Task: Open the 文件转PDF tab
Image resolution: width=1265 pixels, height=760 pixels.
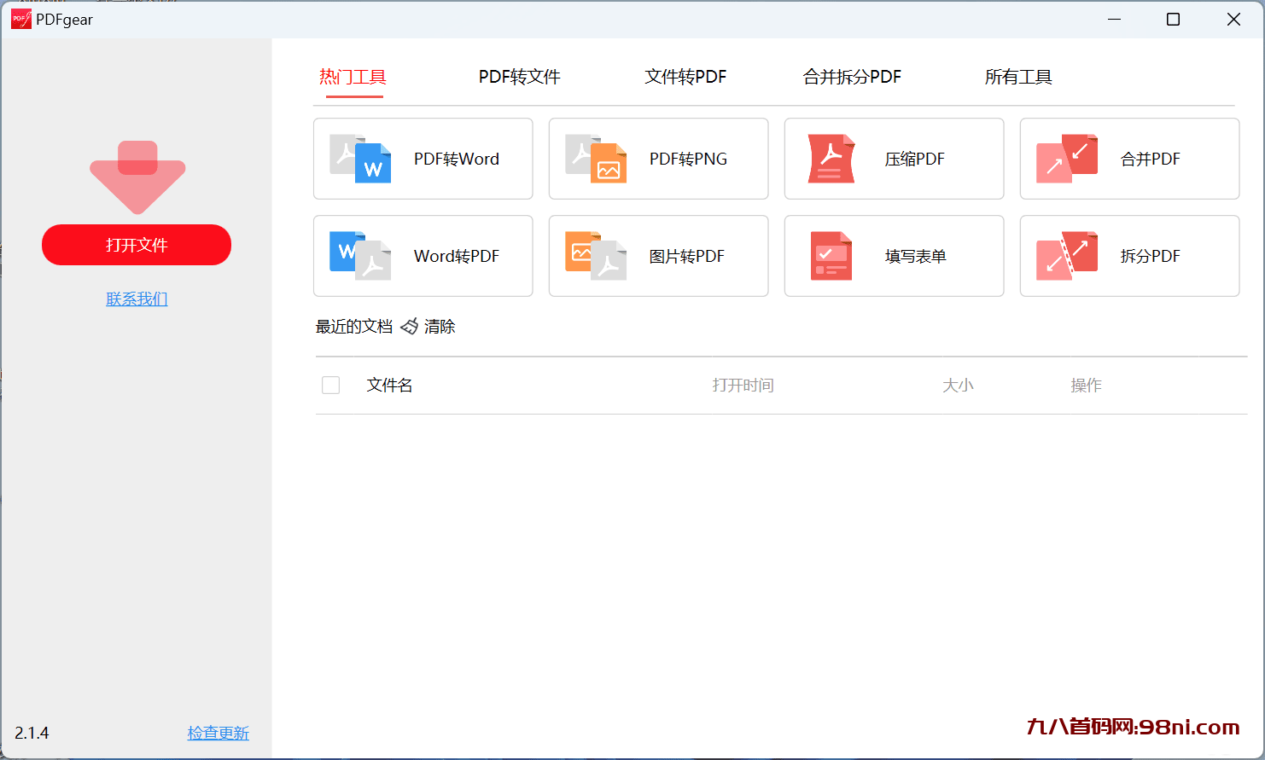Action: (x=685, y=77)
